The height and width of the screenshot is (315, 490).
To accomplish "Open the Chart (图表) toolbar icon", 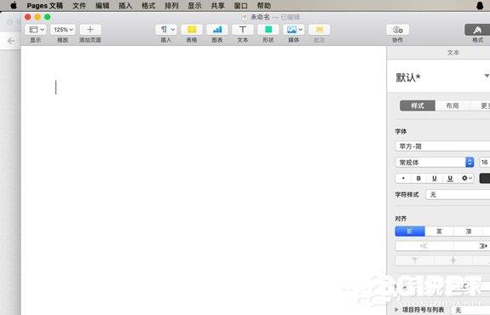I will 216,30.
